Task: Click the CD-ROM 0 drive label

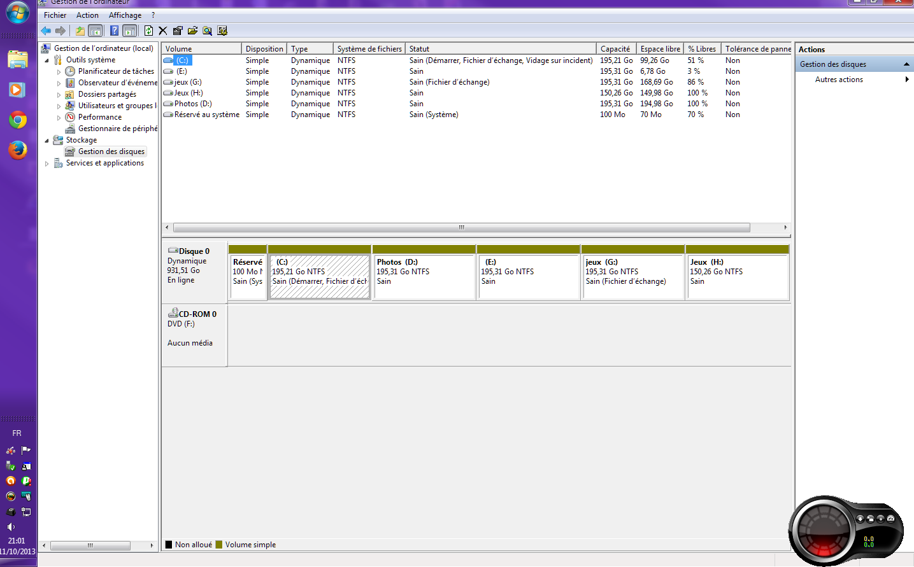Action: [197, 314]
